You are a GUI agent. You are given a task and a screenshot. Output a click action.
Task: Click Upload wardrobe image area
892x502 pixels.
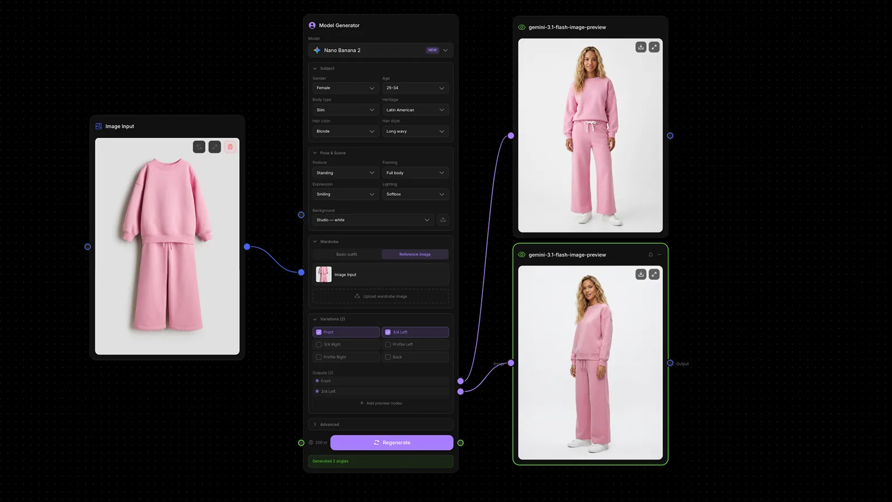pos(381,296)
